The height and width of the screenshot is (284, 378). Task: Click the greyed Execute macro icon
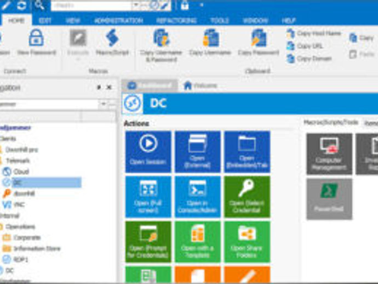[78, 38]
